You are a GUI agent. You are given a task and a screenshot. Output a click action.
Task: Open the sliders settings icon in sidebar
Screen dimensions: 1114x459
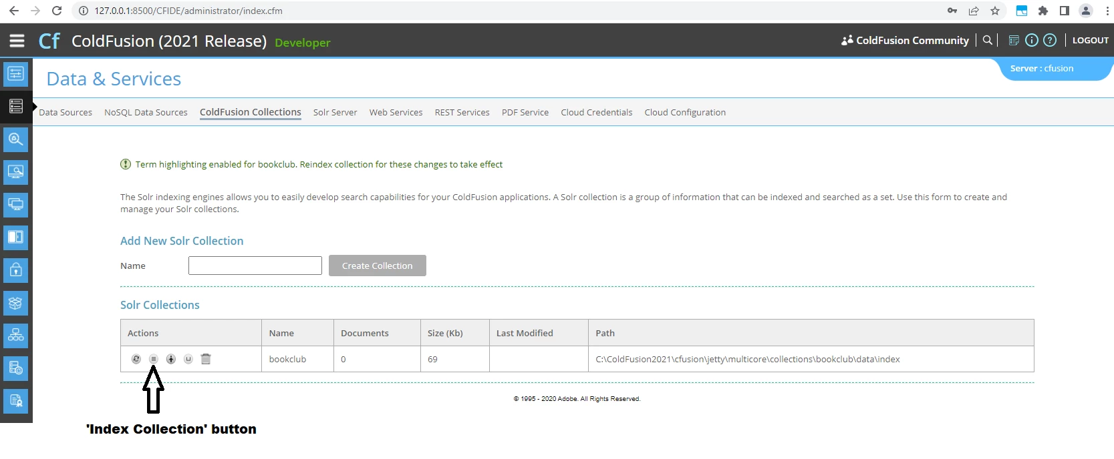point(16,73)
